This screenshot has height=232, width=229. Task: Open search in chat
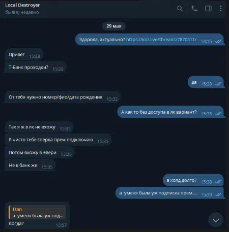(180, 9)
